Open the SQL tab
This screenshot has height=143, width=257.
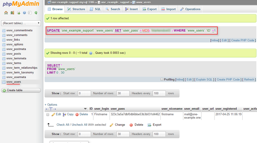(x=95, y=9)
